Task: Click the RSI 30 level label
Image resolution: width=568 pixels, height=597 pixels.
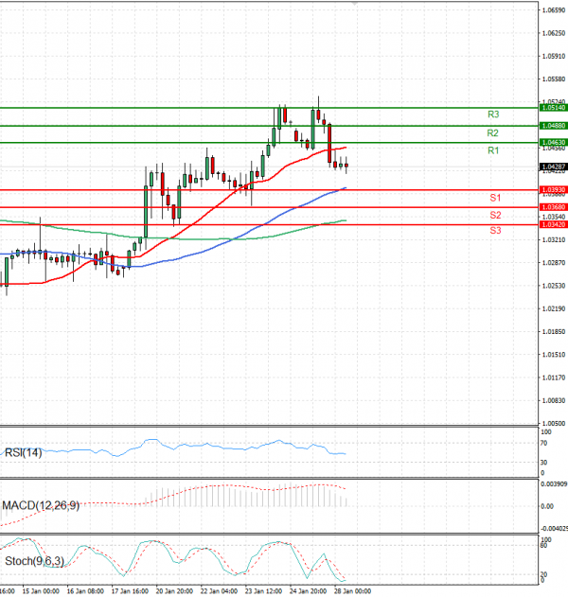Action: coord(544,463)
